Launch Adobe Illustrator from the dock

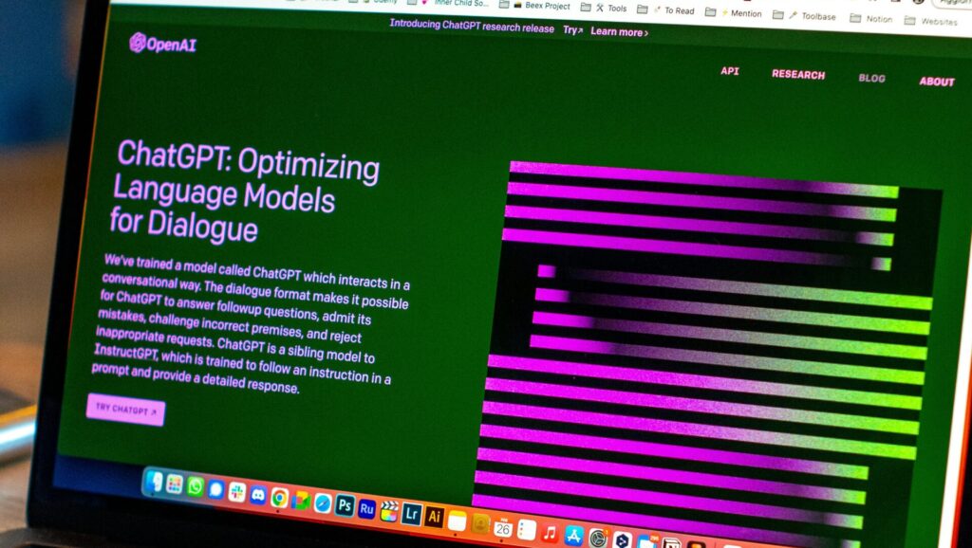tap(435, 516)
